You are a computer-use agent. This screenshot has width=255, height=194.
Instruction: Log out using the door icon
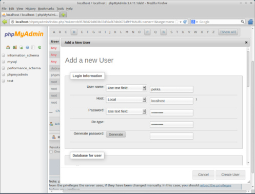click(x=15, y=47)
